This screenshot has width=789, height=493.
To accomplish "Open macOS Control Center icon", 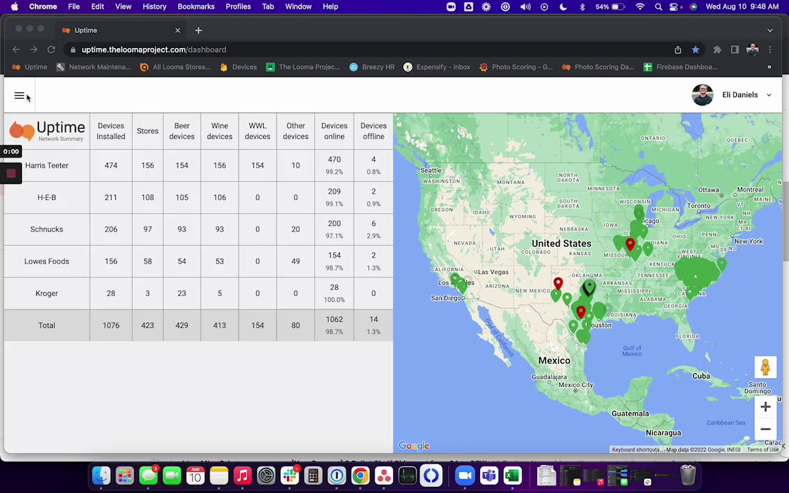I will click(x=674, y=7).
